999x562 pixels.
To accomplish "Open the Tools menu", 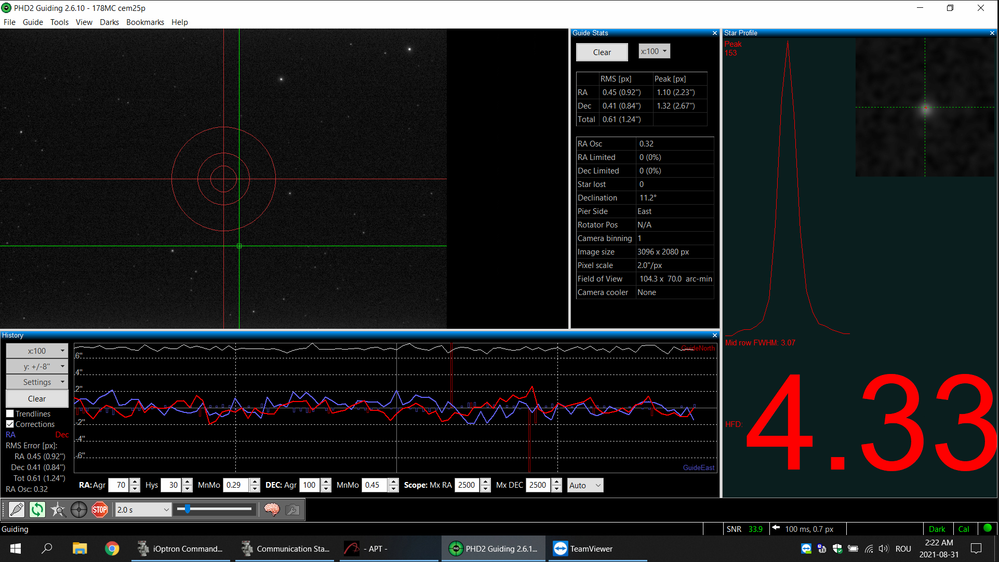I will [x=59, y=22].
